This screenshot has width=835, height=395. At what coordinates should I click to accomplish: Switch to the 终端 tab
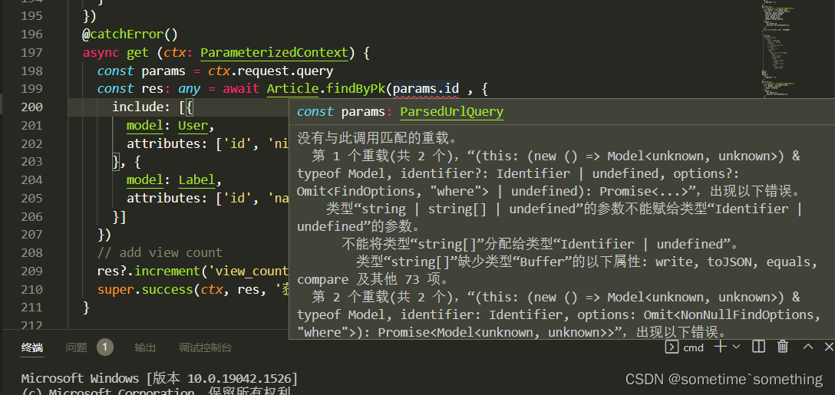click(x=32, y=347)
